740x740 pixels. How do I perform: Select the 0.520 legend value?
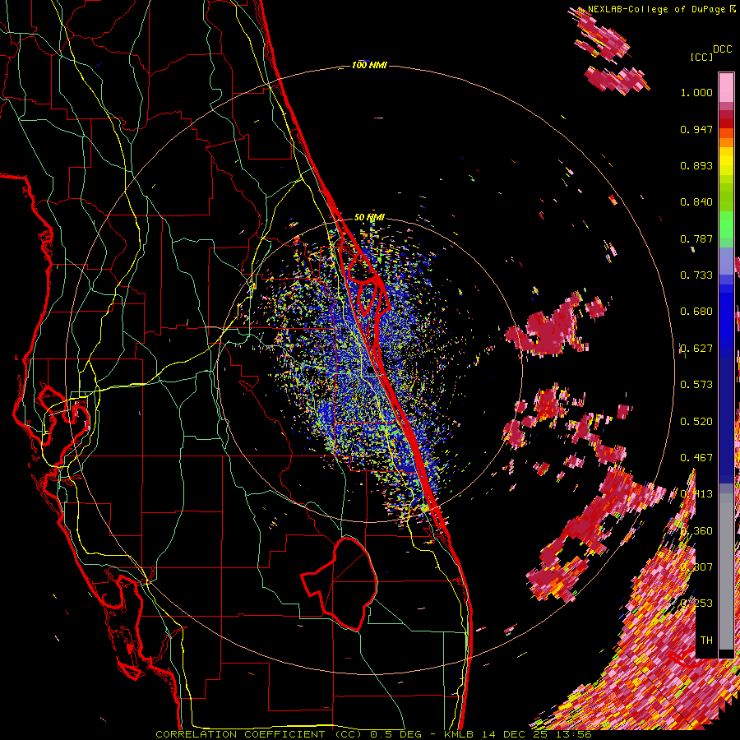click(x=696, y=421)
